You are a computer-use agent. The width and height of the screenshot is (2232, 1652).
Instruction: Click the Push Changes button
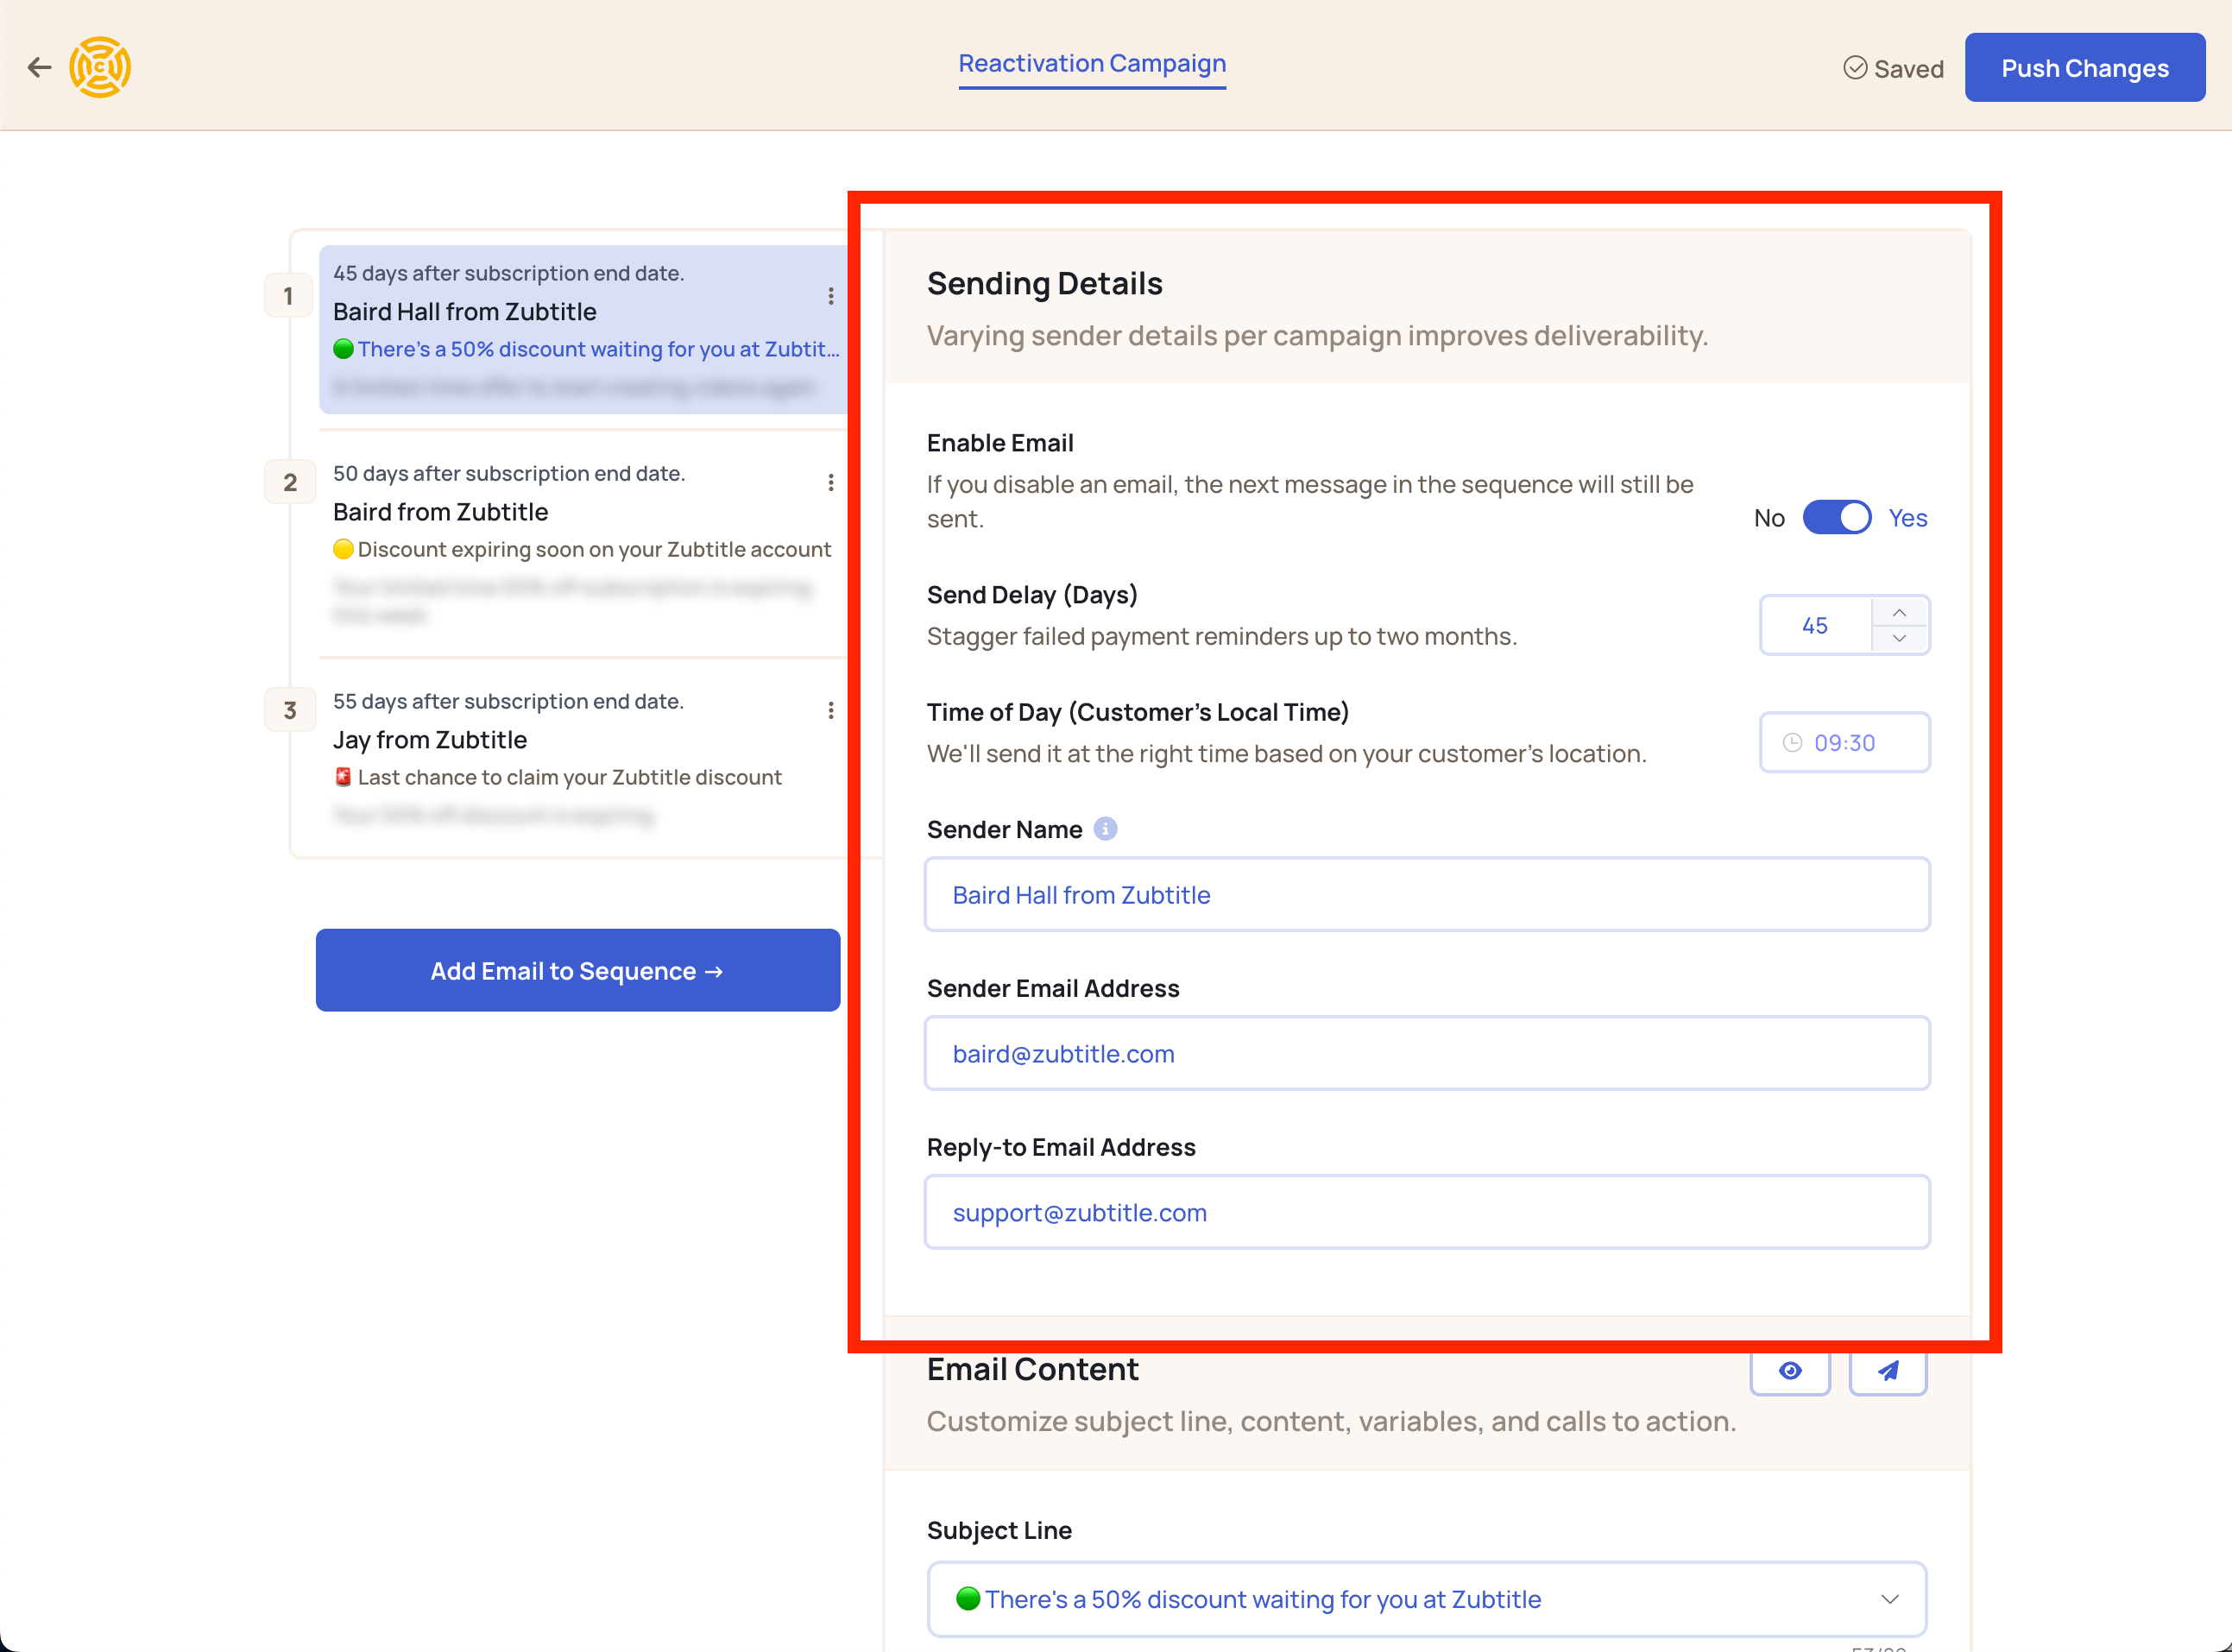2083,66
